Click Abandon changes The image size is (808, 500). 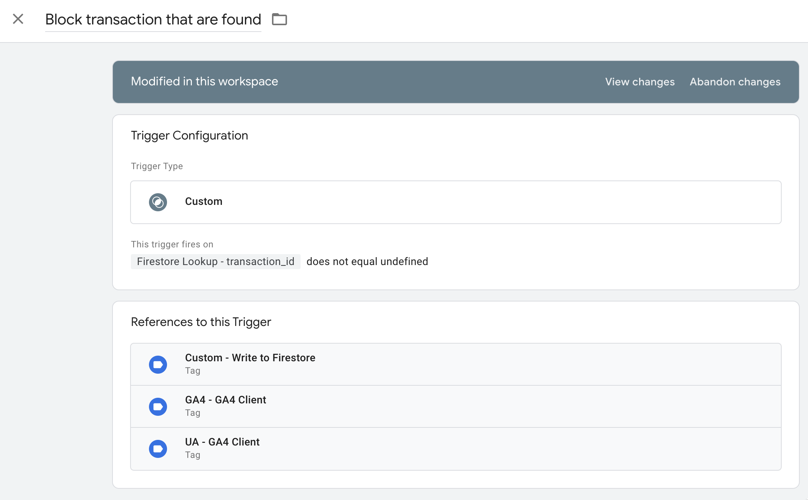point(735,82)
